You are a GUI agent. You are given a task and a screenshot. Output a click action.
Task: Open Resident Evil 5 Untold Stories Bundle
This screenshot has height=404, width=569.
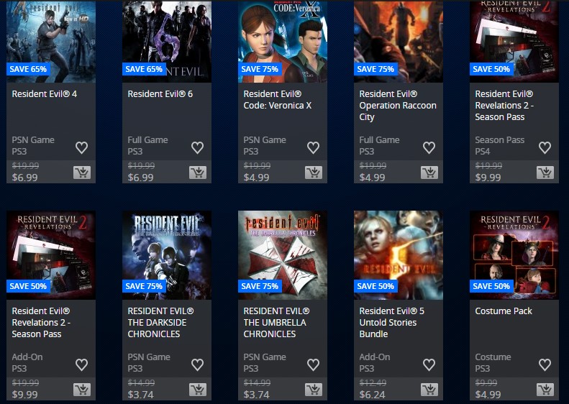coord(392,322)
